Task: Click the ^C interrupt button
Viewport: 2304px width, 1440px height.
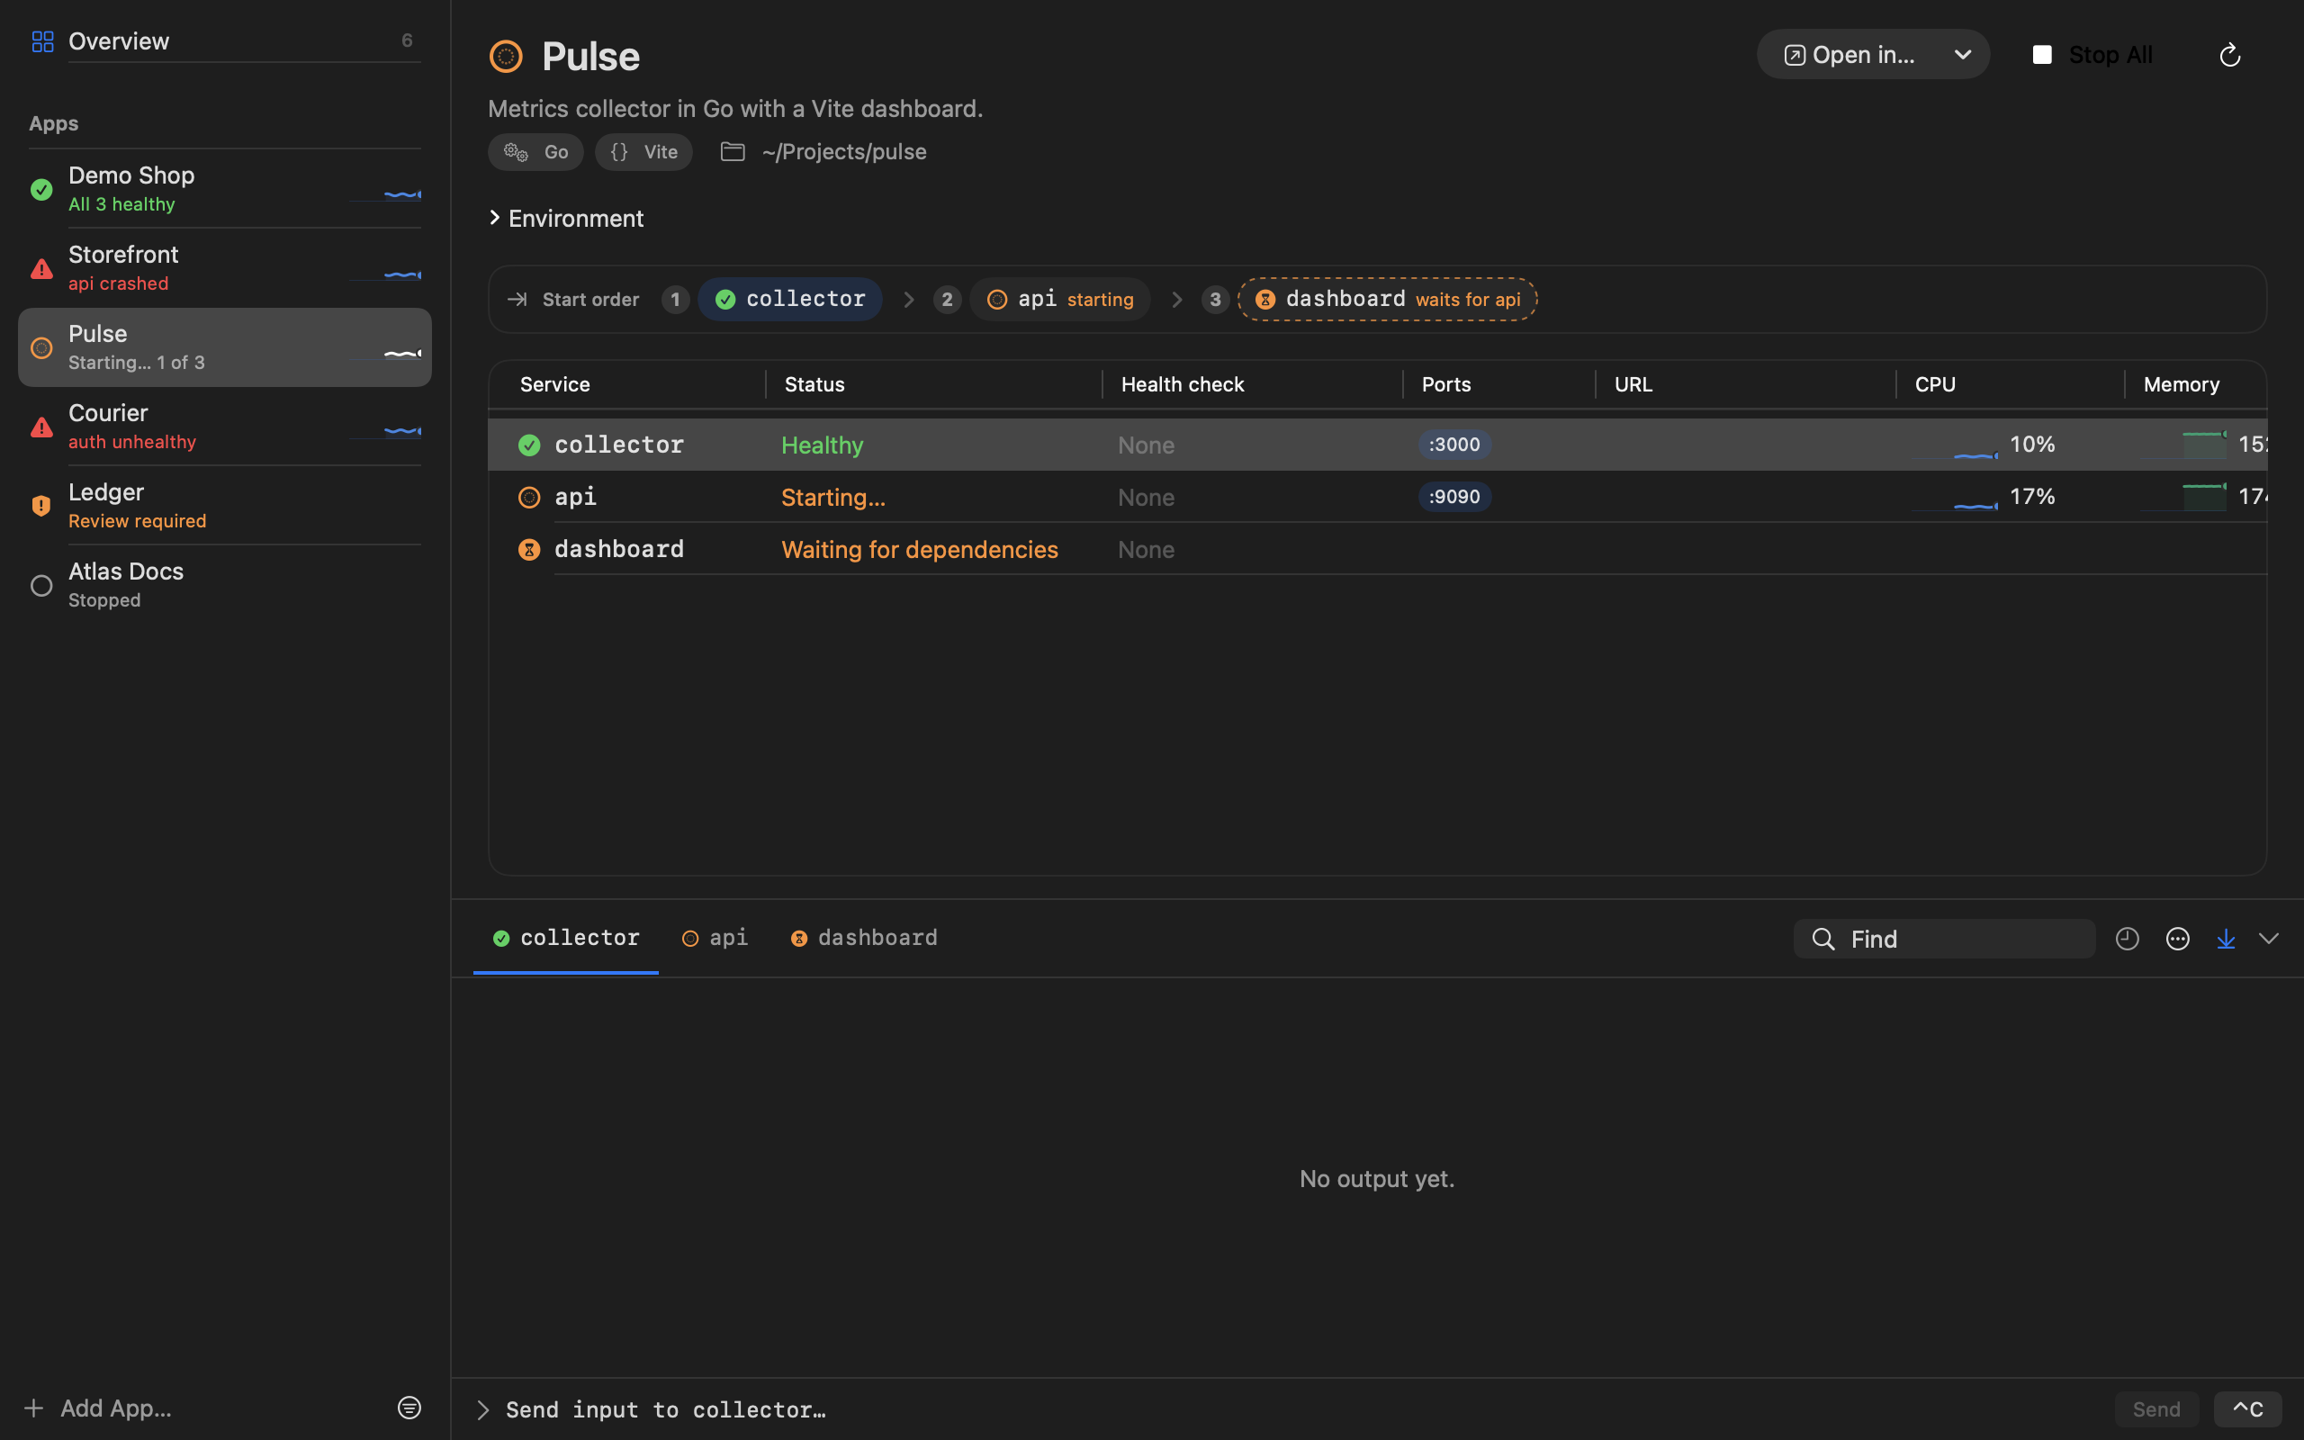Action: (x=2247, y=1409)
